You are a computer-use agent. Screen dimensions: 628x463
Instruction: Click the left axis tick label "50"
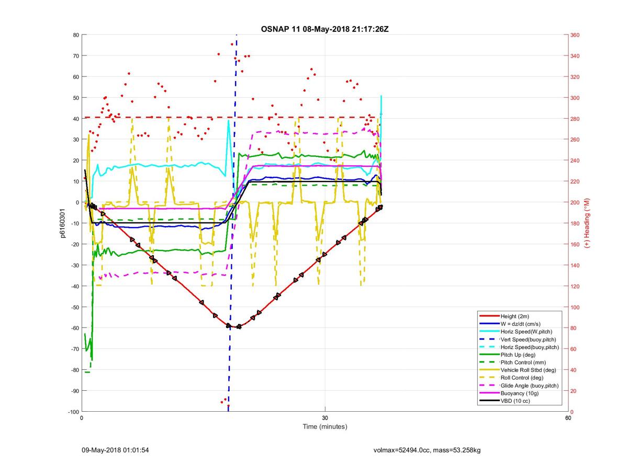coord(76,98)
